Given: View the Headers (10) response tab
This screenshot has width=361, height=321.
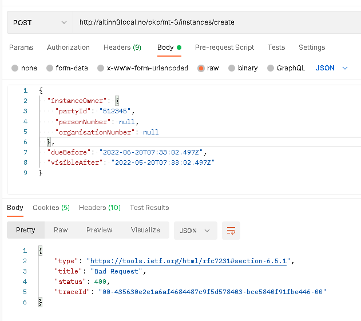Looking at the screenshot, I should click(x=100, y=208).
